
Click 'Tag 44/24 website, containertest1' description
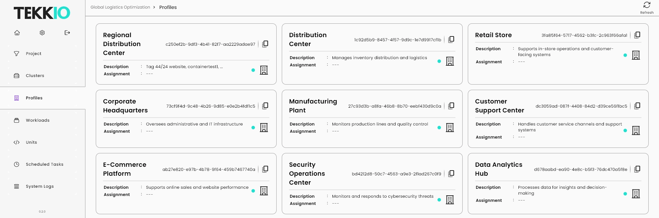(184, 67)
